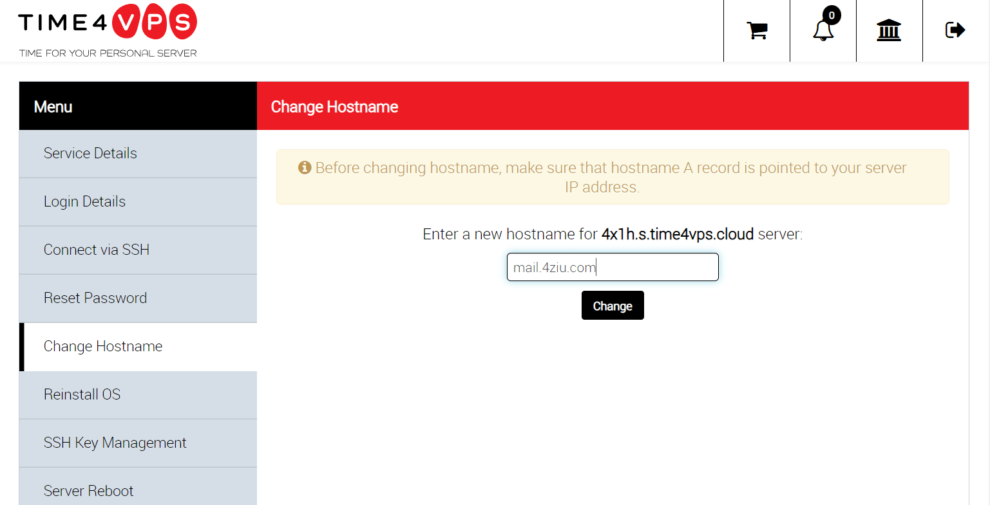Click the current hostname 4x1h.s.time4vps.cloud text
This screenshot has width=990, height=505.
point(677,234)
